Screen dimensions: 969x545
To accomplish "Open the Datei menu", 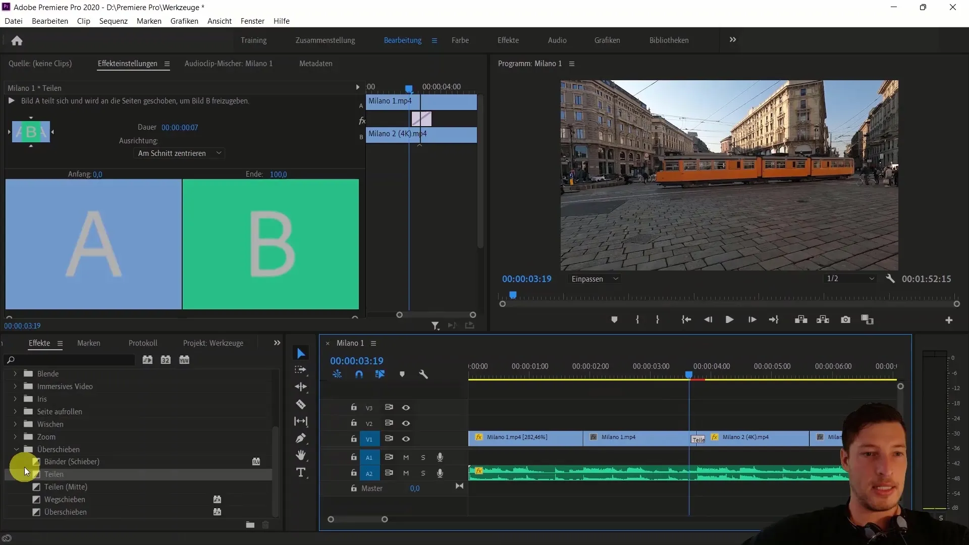I will pyautogui.click(x=14, y=21).
